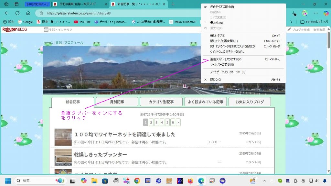Open the tab actions icon in title bar
The image size is (331, 186).
point(16,4)
